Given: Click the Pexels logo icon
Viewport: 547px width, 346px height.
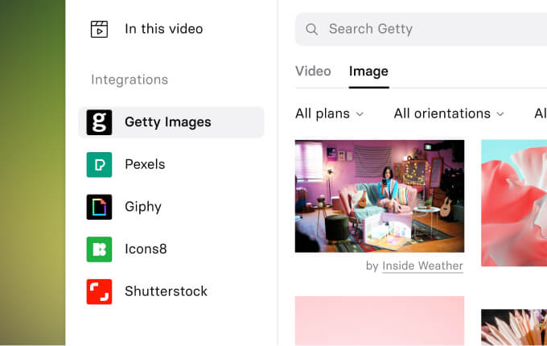Looking at the screenshot, I should pos(99,165).
